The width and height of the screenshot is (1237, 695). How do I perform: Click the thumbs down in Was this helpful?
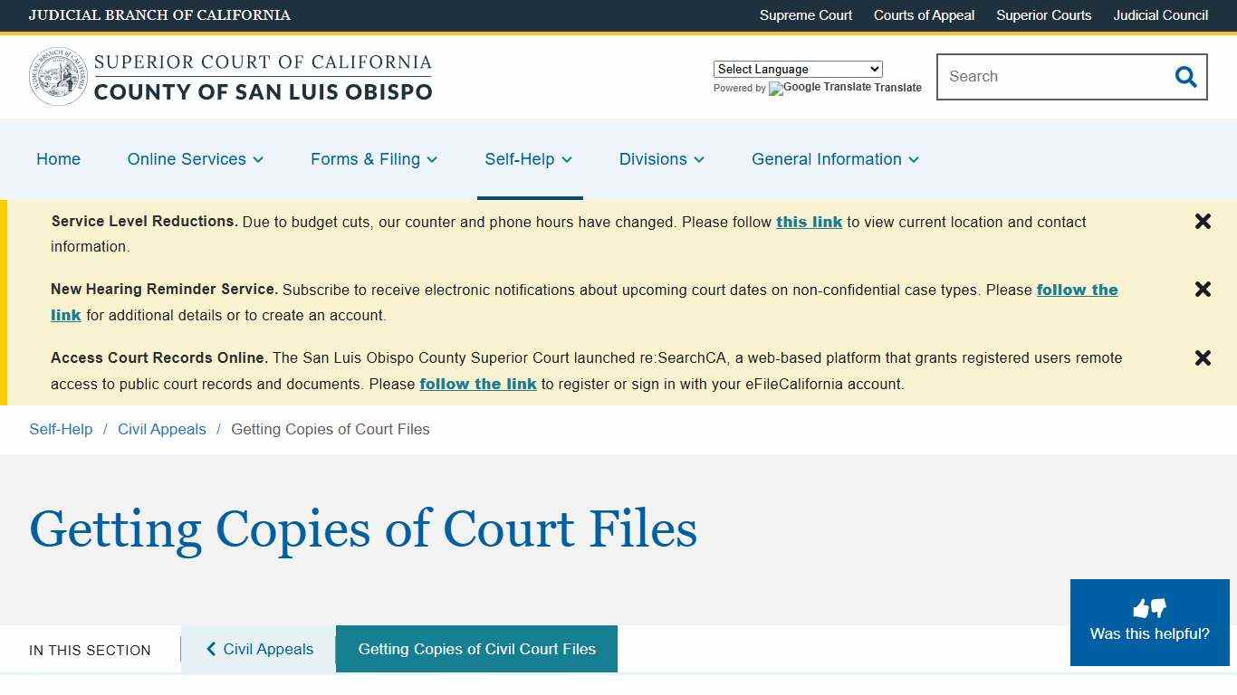[x=1159, y=608]
